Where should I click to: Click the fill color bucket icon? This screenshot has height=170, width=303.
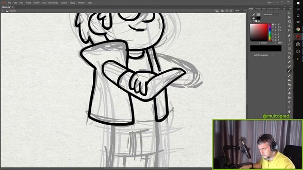254,18
